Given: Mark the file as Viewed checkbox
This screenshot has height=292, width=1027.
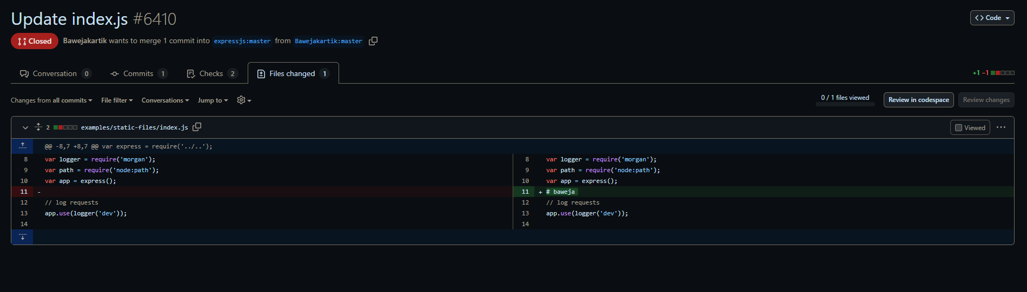Looking at the screenshot, I should tap(959, 128).
